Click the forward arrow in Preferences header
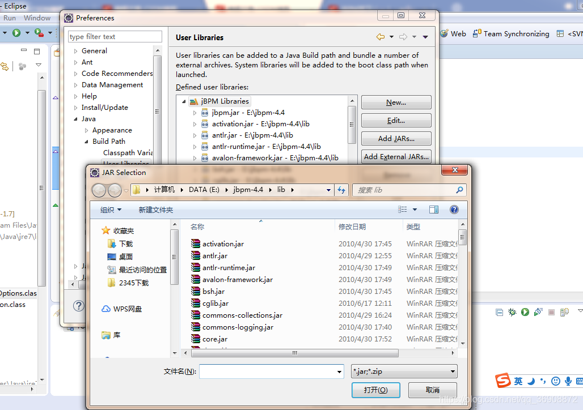The height and width of the screenshot is (410, 583). pos(403,37)
